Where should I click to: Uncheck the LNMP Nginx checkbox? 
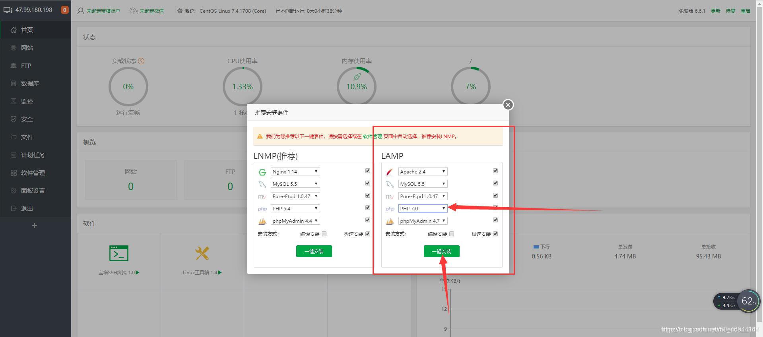(x=368, y=171)
